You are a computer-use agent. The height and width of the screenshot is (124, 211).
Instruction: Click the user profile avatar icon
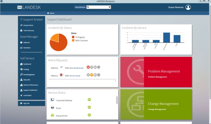pos(188,7)
